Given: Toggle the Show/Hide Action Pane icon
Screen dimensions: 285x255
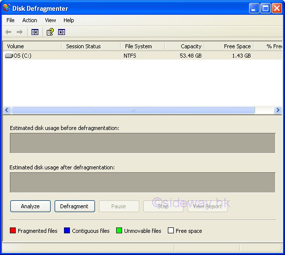Looking at the screenshot, I should (x=62, y=32).
